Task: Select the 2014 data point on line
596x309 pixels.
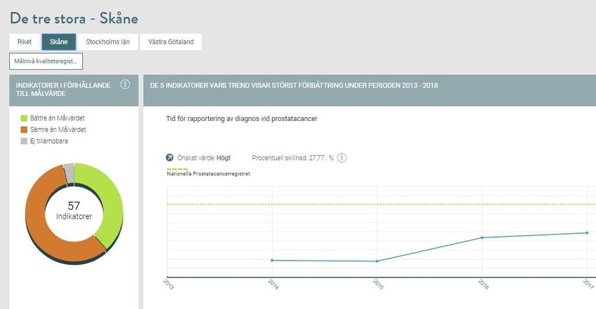Action: [272, 260]
